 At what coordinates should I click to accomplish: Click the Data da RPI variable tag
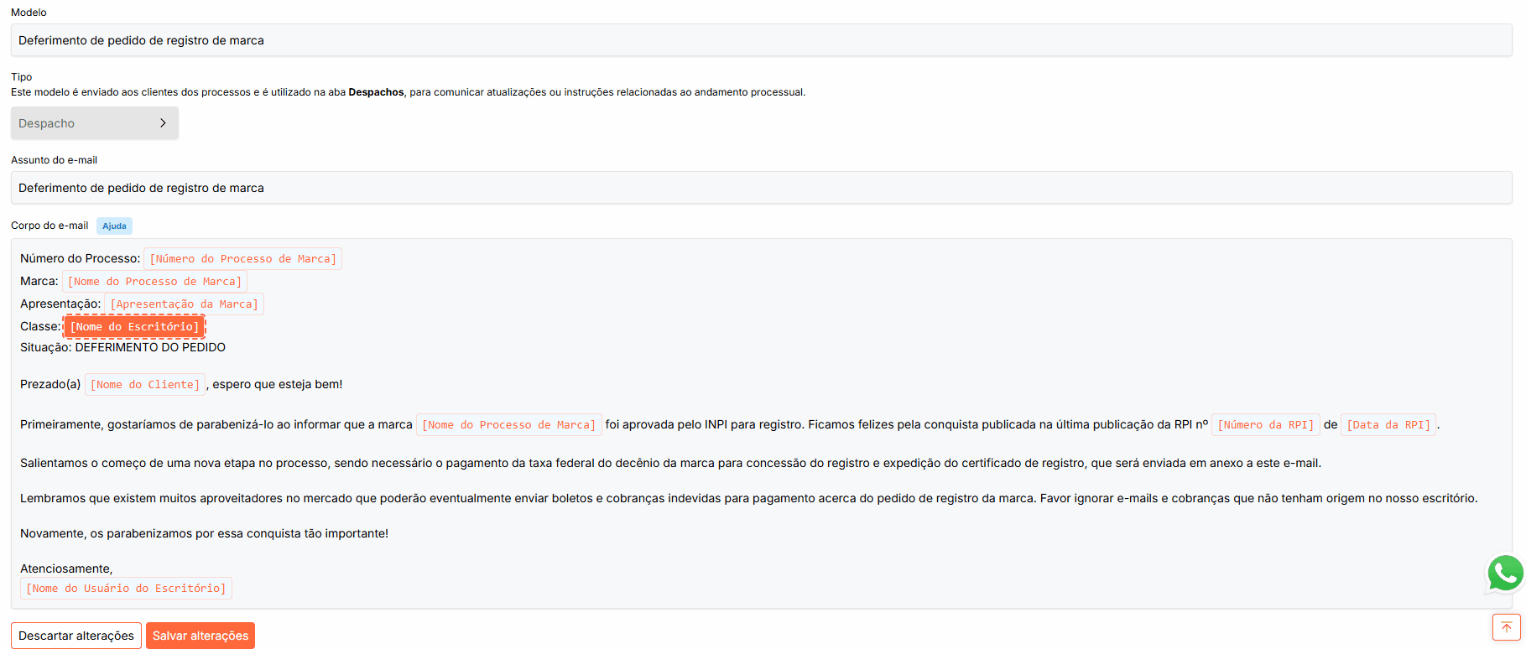pyautogui.click(x=1388, y=425)
